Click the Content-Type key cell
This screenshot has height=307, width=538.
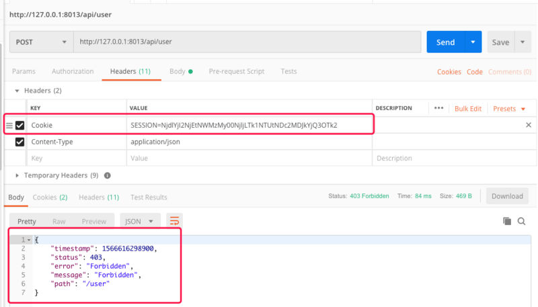(77, 142)
